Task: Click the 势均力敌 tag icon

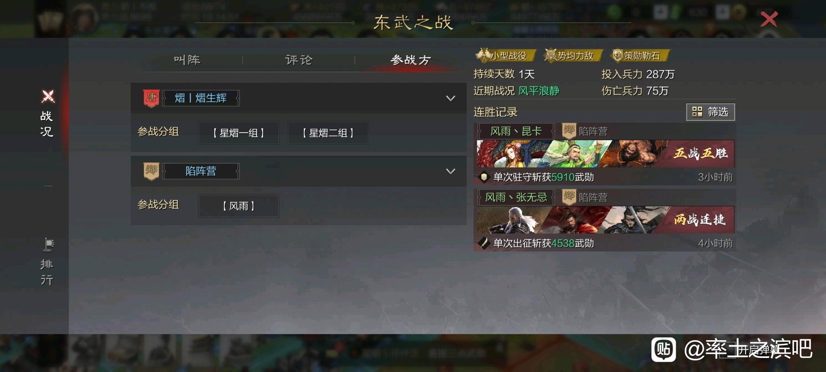Action: [x=550, y=55]
